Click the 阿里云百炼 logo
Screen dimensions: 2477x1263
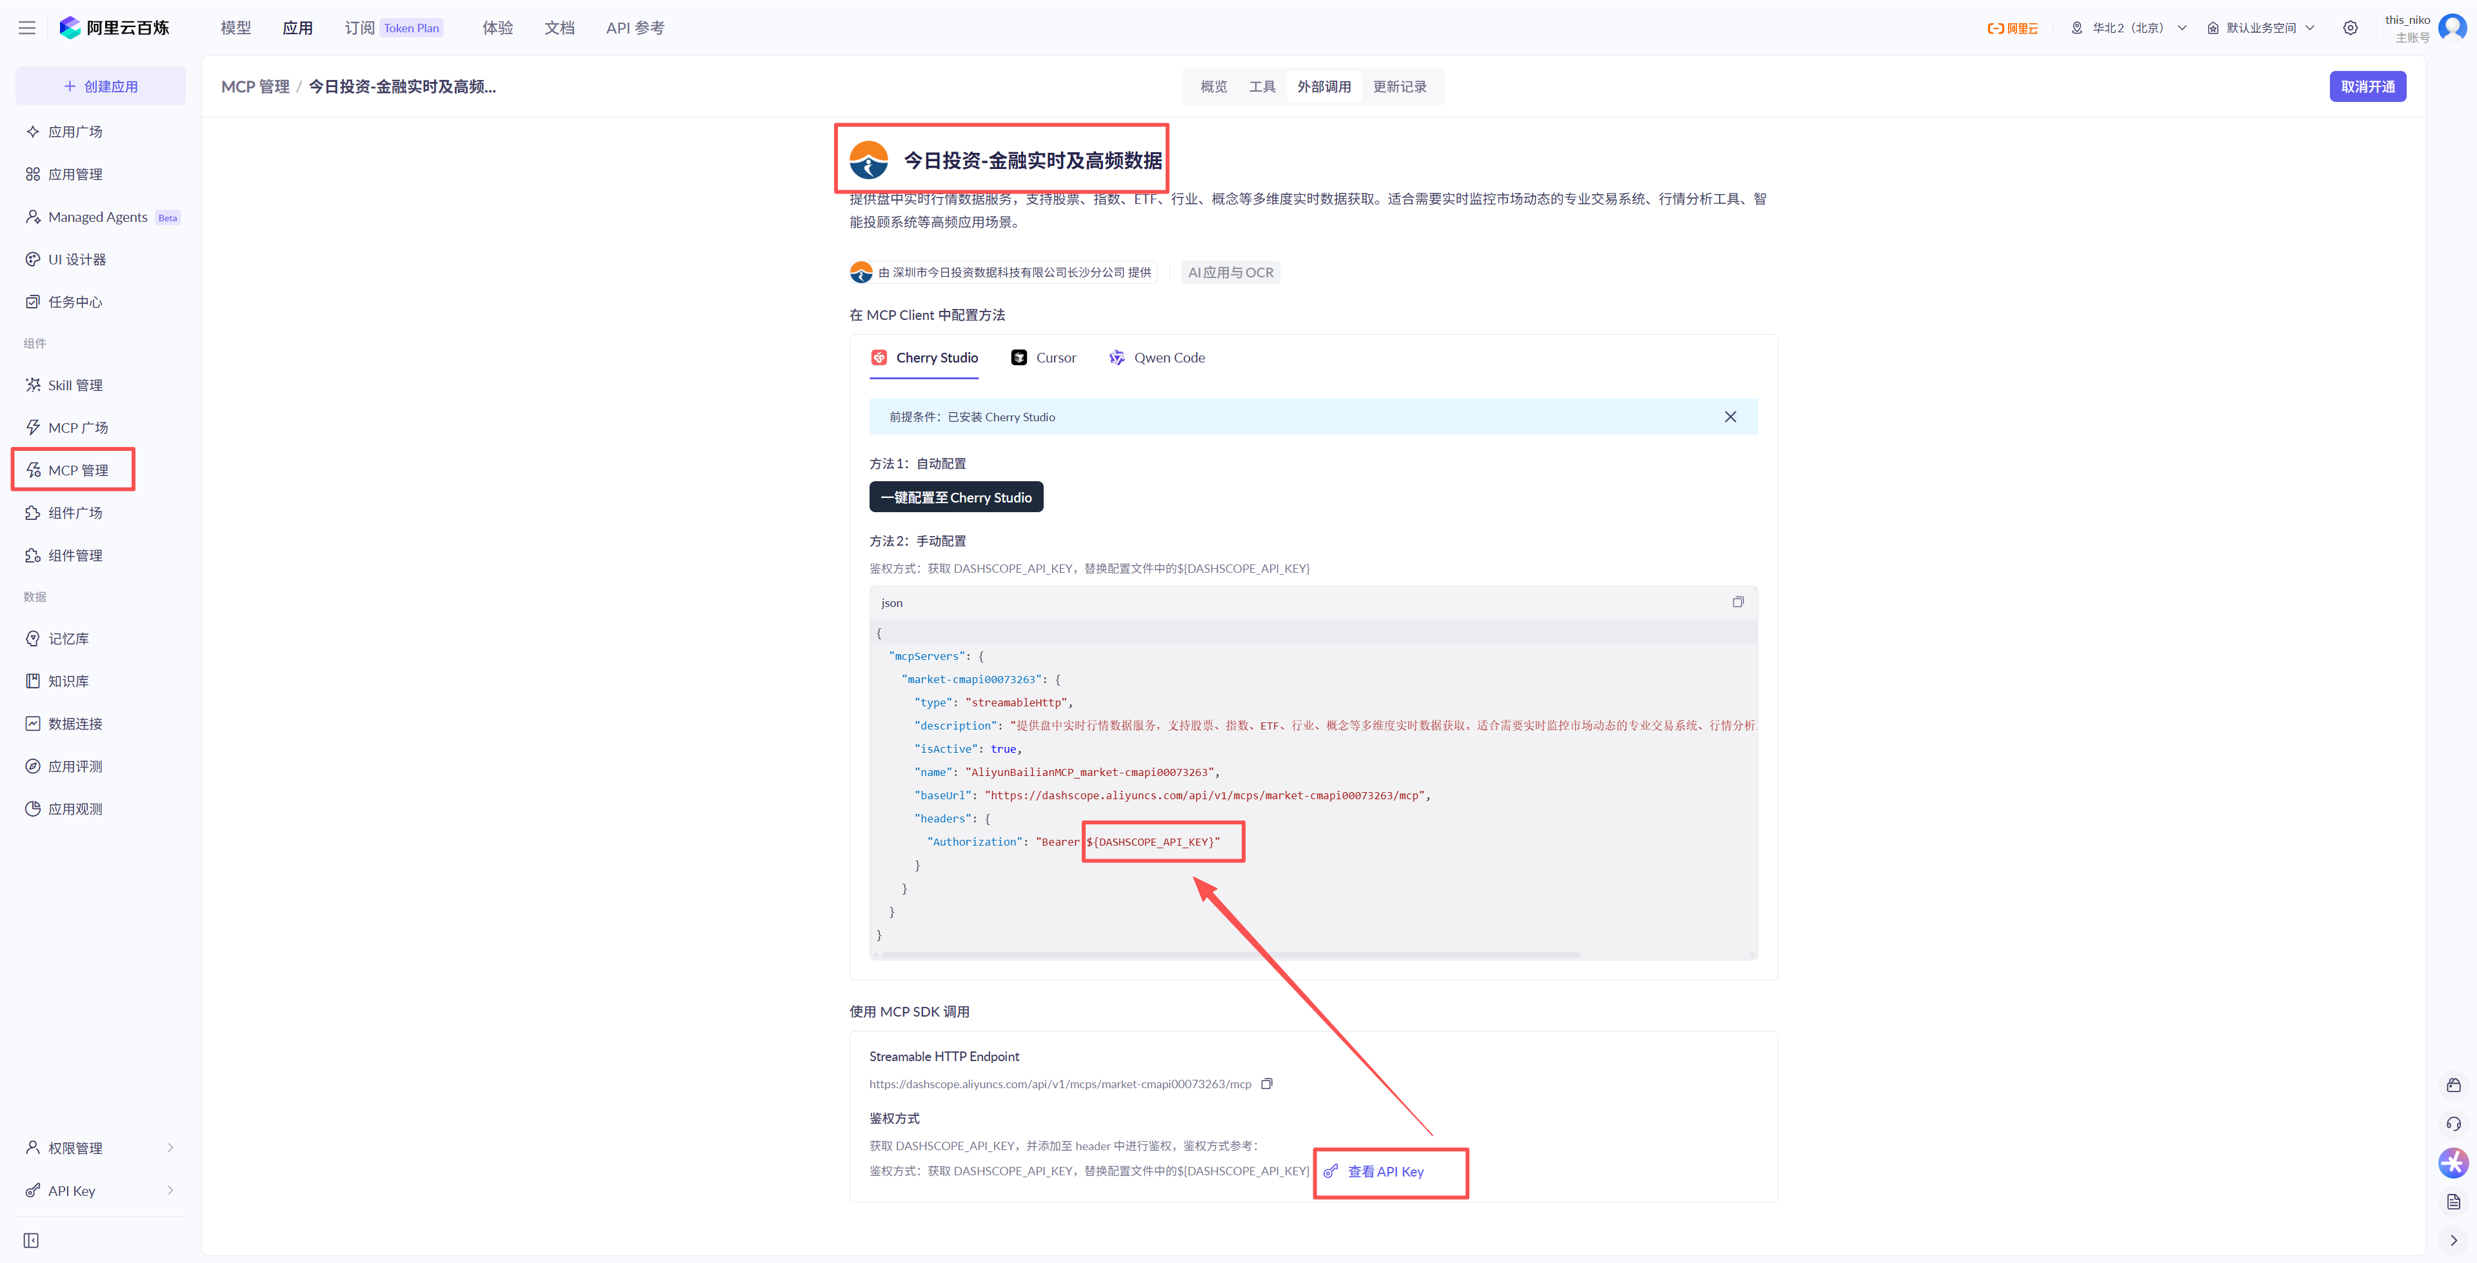[x=114, y=28]
